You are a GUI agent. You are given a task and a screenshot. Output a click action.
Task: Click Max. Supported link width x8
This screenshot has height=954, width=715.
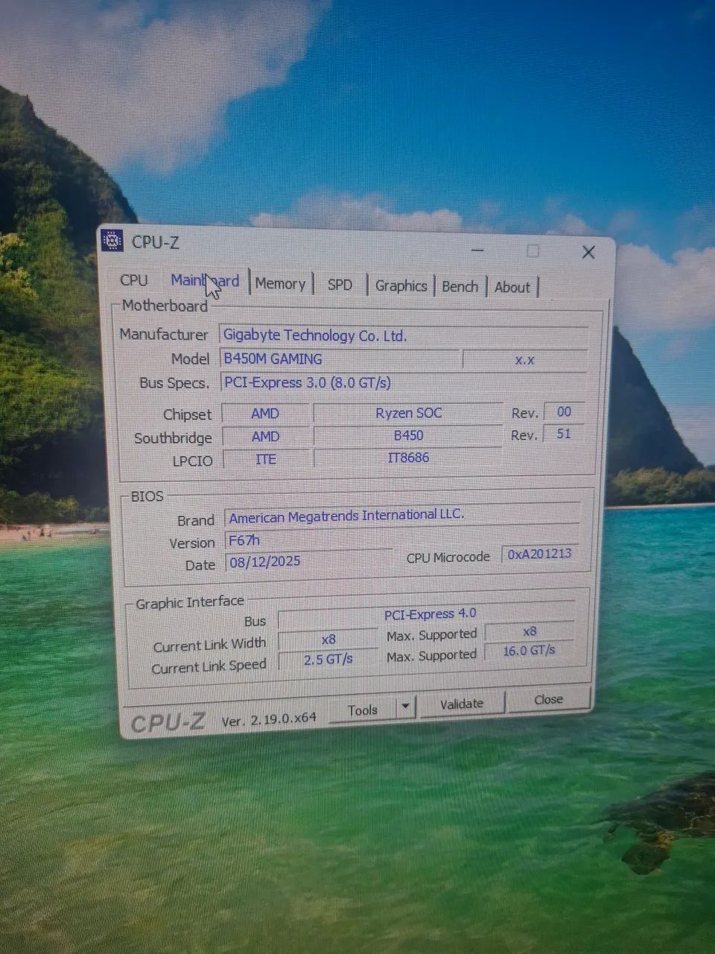pos(530,631)
